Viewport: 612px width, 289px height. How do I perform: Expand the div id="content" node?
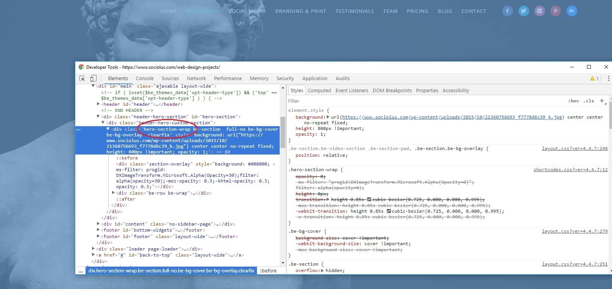coord(98,224)
